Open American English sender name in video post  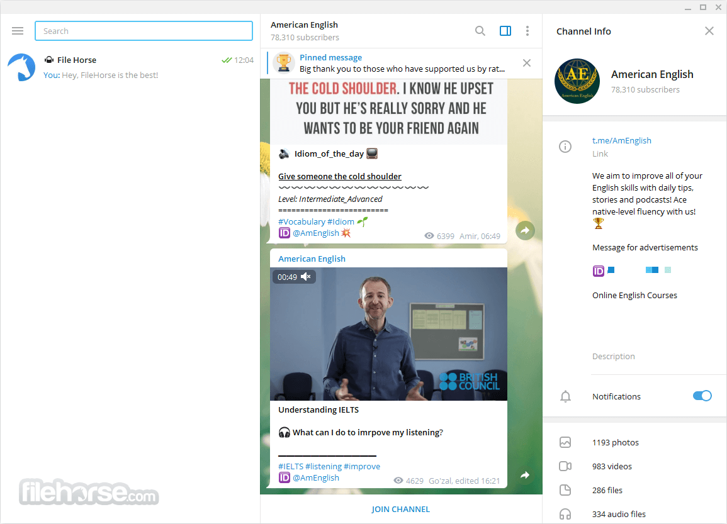point(312,259)
